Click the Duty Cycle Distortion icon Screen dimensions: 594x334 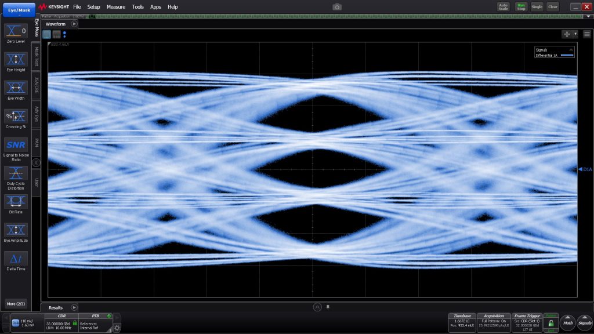click(16, 173)
